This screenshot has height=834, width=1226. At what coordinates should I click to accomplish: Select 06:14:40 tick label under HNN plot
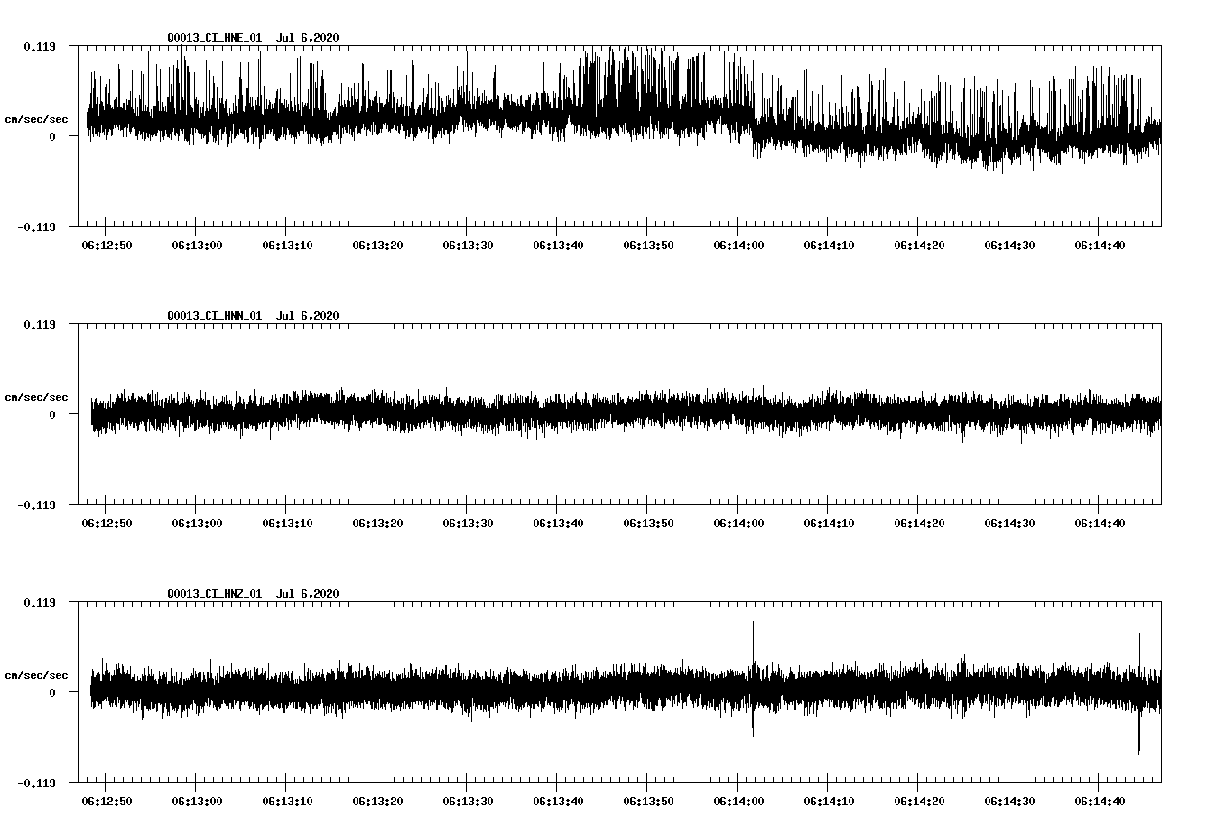tap(1101, 523)
